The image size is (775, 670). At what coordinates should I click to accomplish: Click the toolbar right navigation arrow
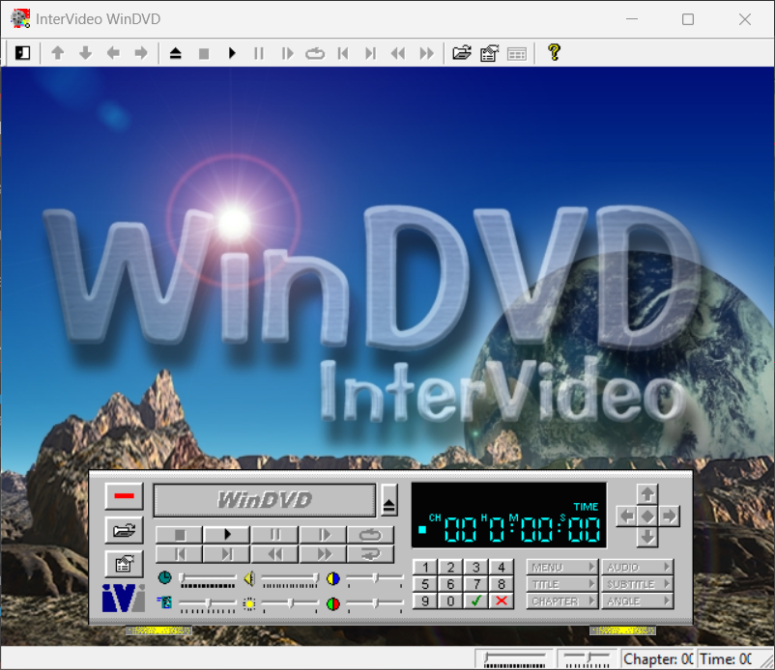pyautogui.click(x=141, y=53)
